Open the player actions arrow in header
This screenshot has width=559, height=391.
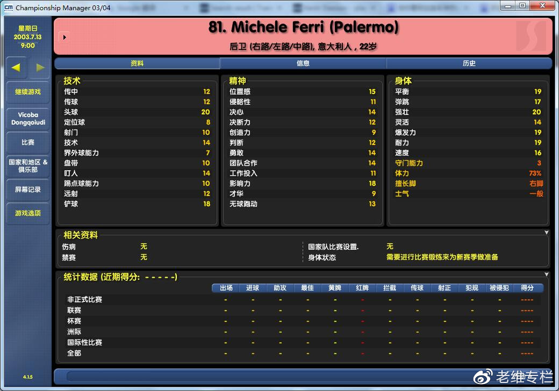pyautogui.click(x=64, y=37)
